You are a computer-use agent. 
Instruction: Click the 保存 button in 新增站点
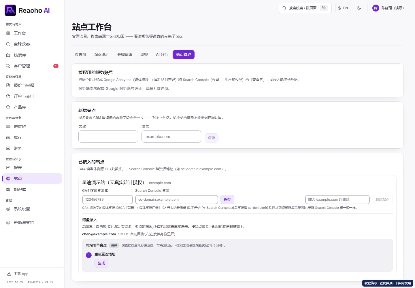212,138
